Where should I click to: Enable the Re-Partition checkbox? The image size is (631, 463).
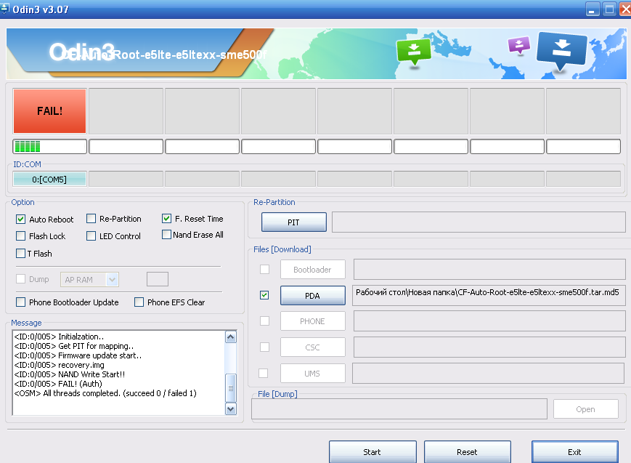tap(91, 219)
